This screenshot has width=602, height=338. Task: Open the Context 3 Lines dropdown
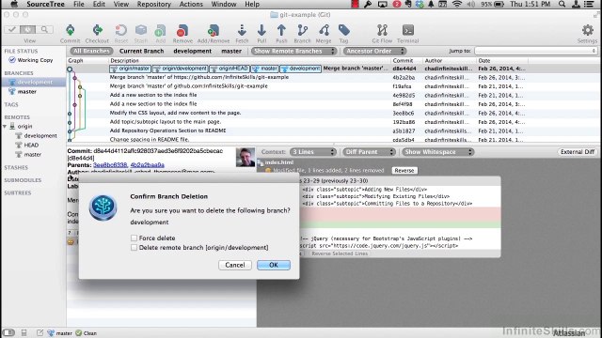click(x=313, y=152)
